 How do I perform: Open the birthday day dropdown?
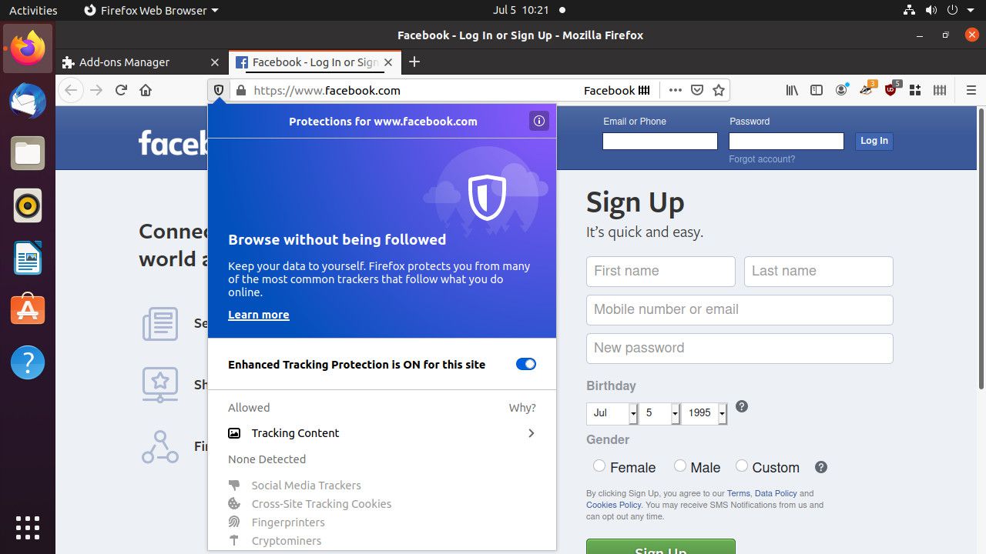[x=659, y=413]
